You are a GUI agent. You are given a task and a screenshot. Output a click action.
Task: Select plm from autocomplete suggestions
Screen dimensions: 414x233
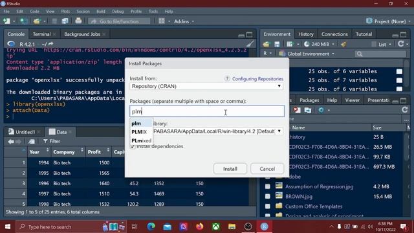141,124
